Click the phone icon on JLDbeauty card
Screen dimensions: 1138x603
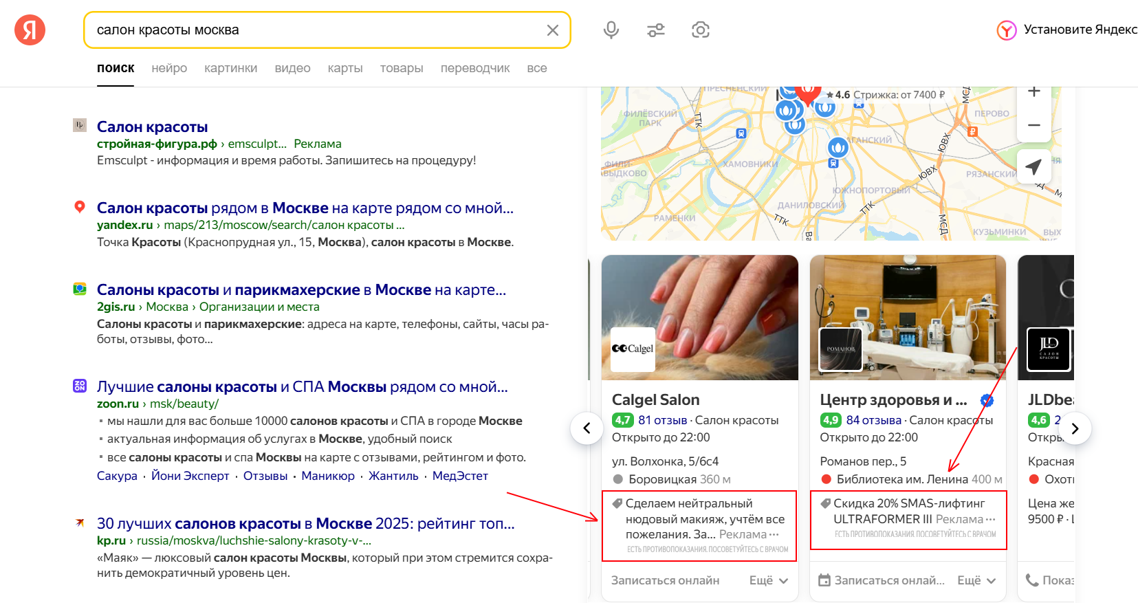(x=1032, y=580)
